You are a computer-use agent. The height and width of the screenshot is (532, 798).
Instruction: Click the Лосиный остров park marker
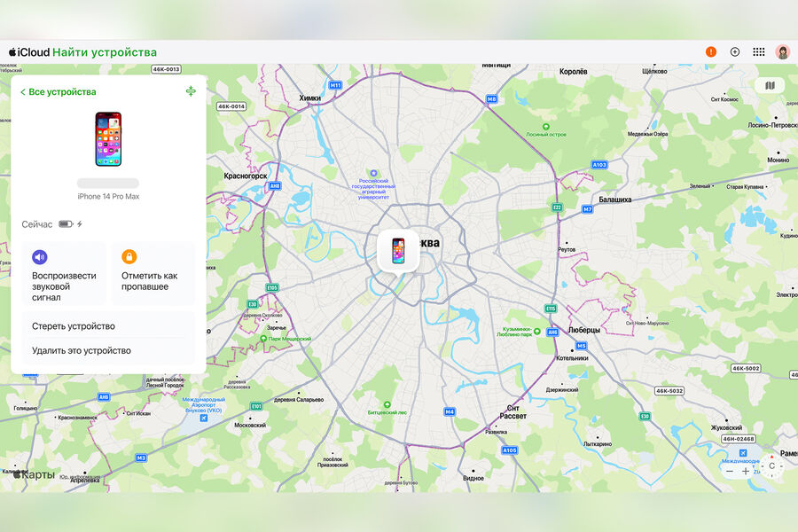pyautogui.click(x=546, y=127)
